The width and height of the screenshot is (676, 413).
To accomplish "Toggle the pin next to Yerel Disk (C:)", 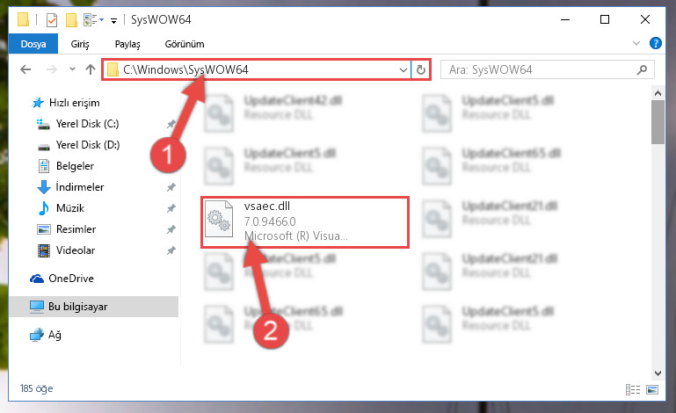I will pos(171,124).
